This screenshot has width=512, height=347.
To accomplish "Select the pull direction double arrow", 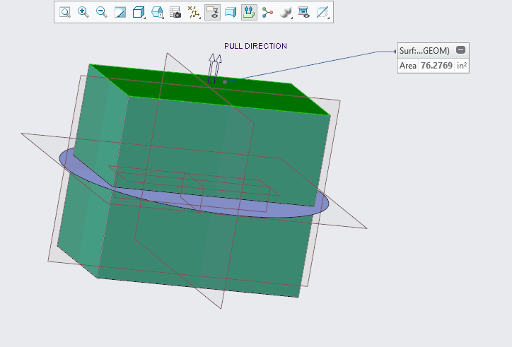I will pos(214,69).
